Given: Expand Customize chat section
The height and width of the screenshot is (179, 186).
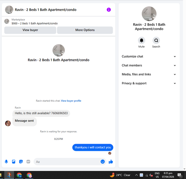Looking at the screenshot, I should (x=149, y=56).
